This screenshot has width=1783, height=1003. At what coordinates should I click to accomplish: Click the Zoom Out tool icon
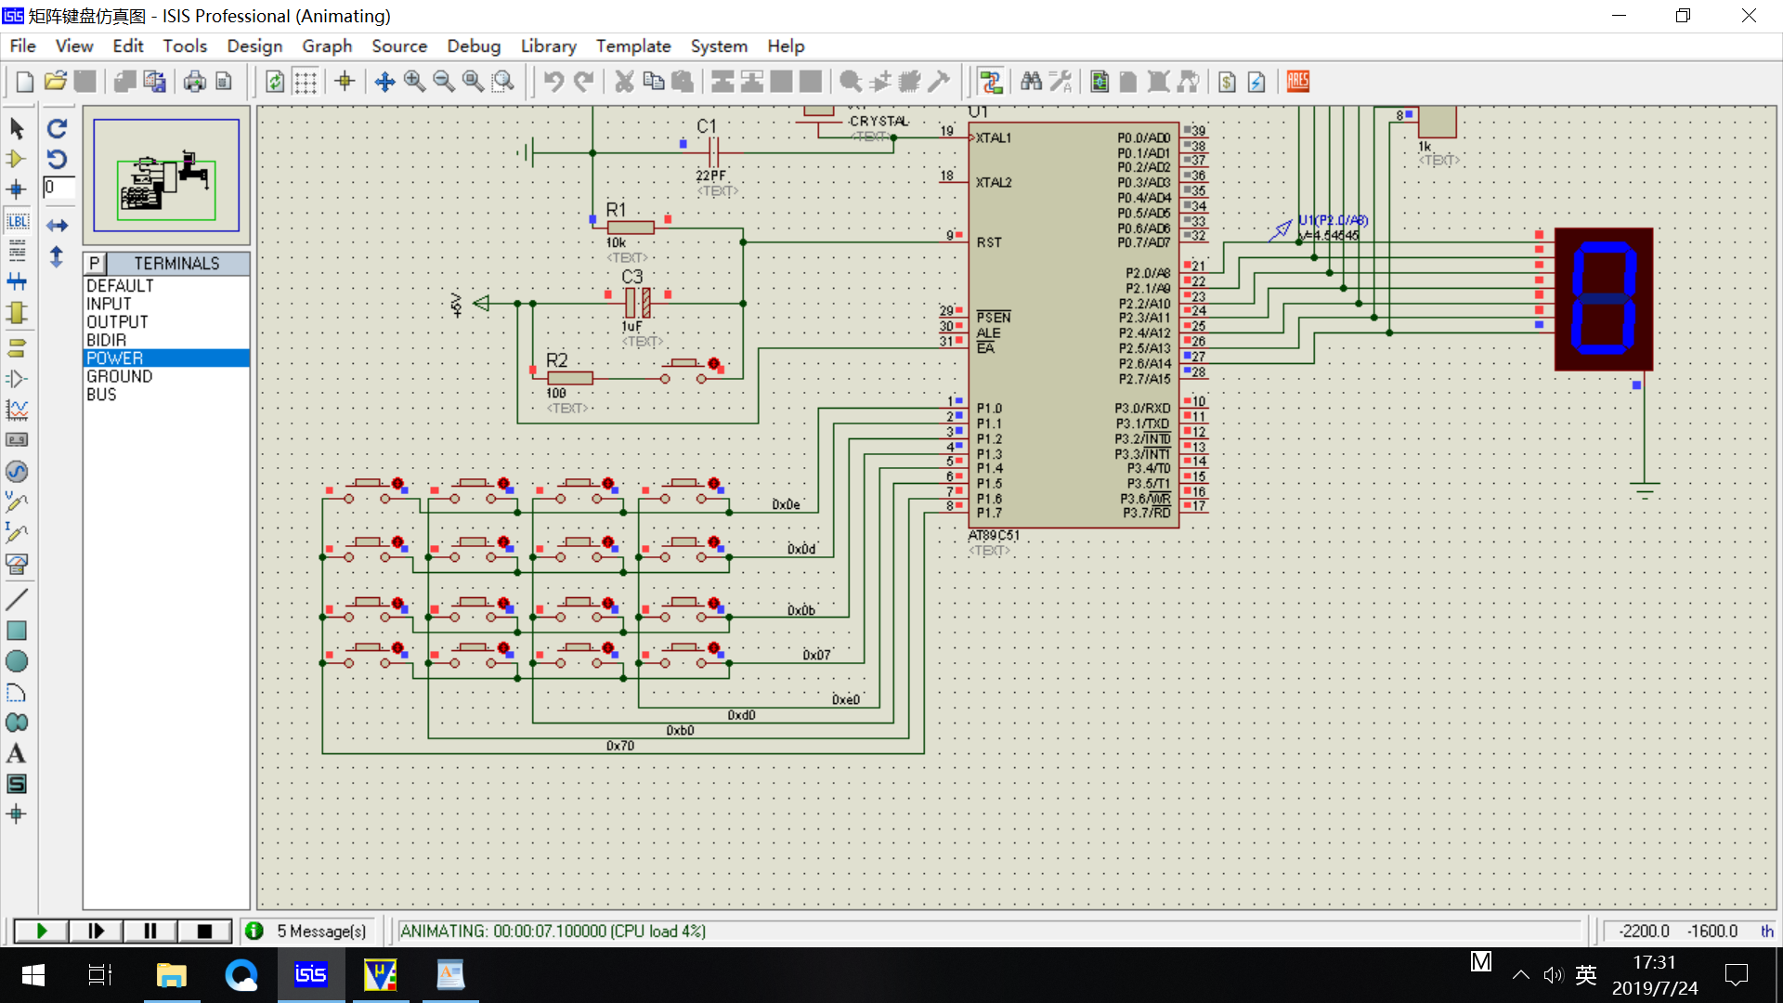pos(443,81)
